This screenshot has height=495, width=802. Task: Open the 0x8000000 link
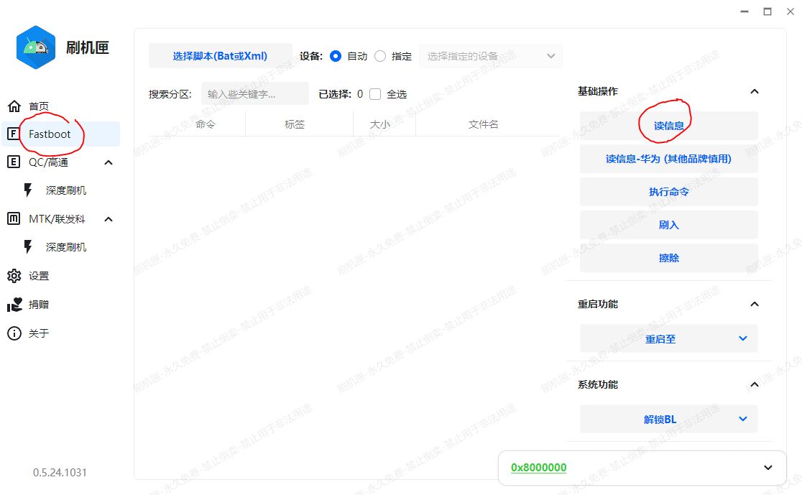pyautogui.click(x=538, y=468)
